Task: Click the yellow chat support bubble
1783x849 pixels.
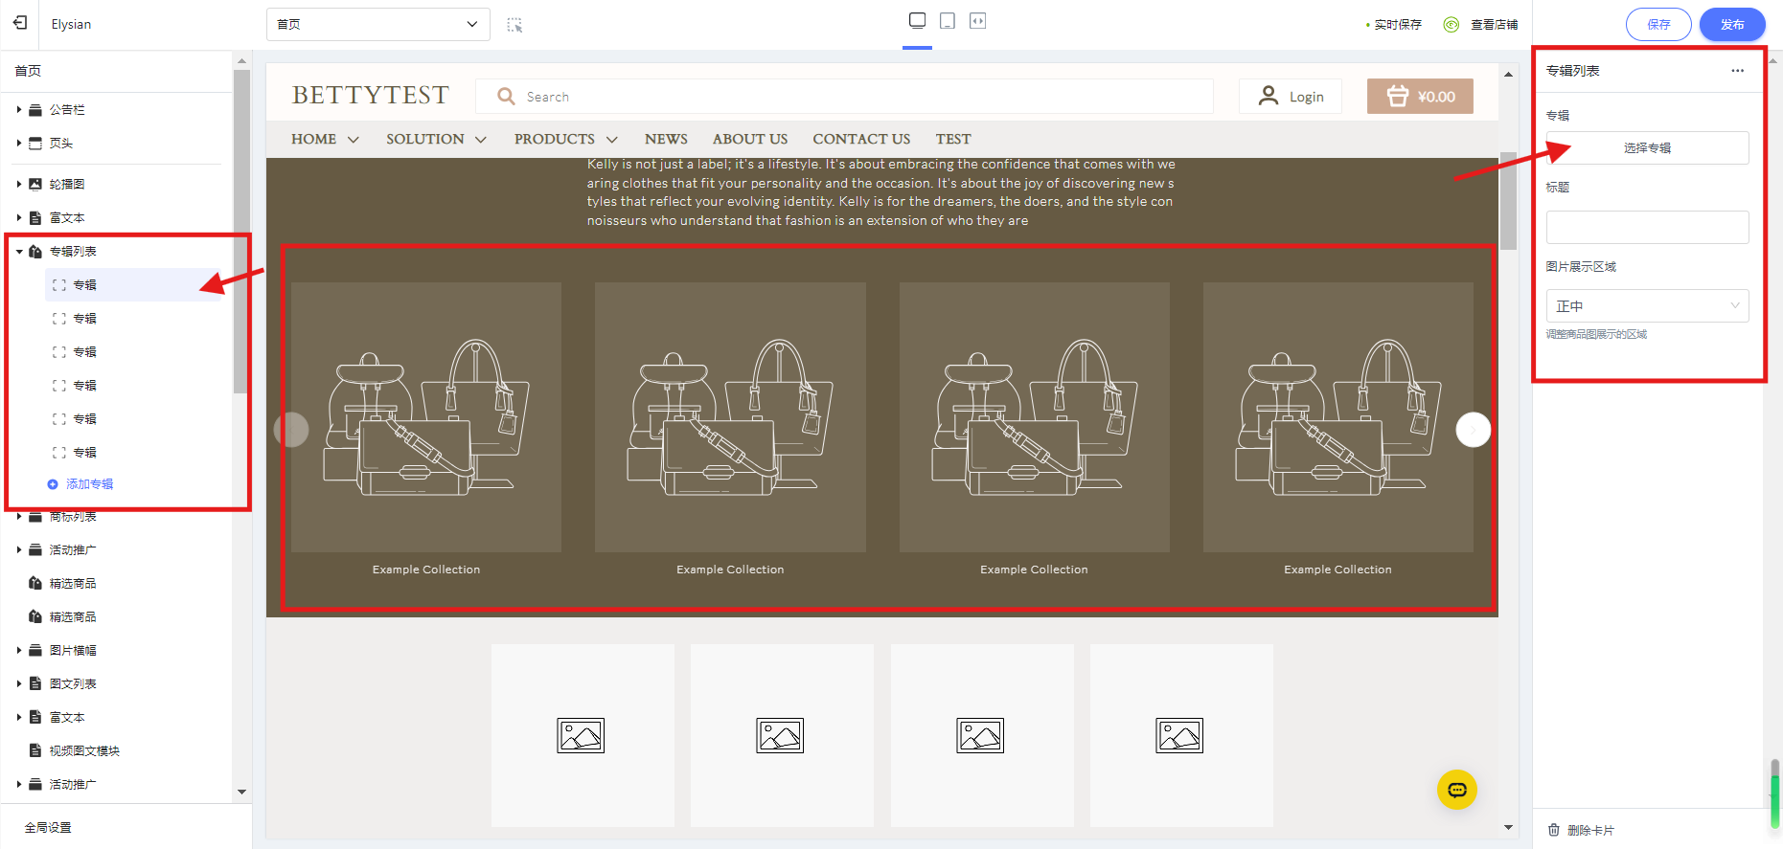Action: tap(1456, 790)
